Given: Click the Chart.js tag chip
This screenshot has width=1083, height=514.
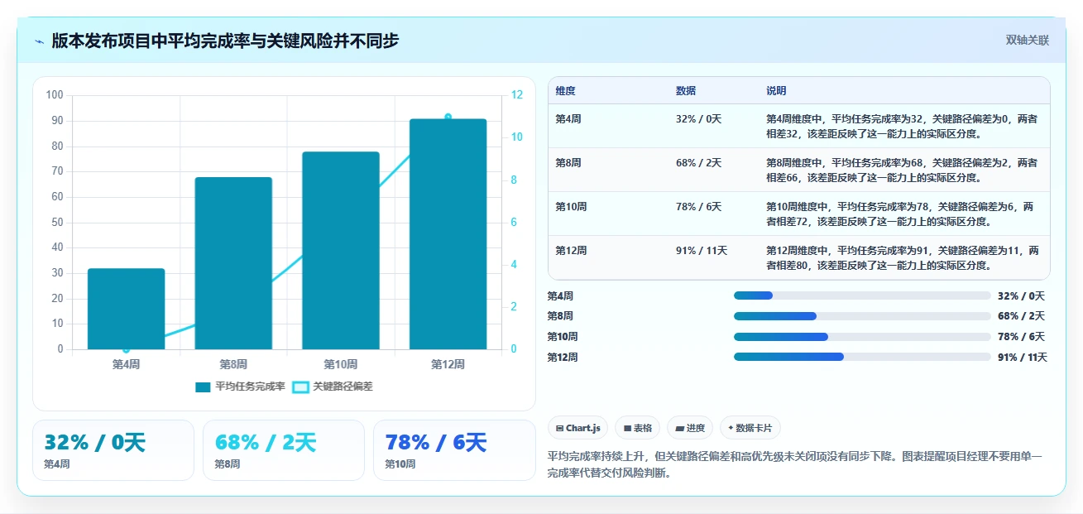Looking at the screenshot, I should pyautogui.click(x=577, y=428).
